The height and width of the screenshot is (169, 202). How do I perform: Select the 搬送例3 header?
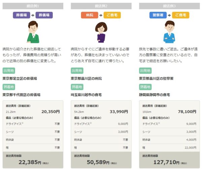pos(169,6)
